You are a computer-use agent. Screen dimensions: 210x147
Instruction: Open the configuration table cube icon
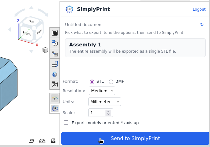pyautogui.click(x=55, y=43)
